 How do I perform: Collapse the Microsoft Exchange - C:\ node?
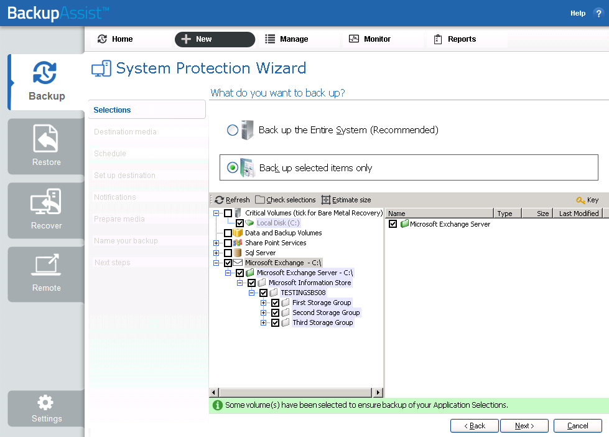(x=216, y=263)
